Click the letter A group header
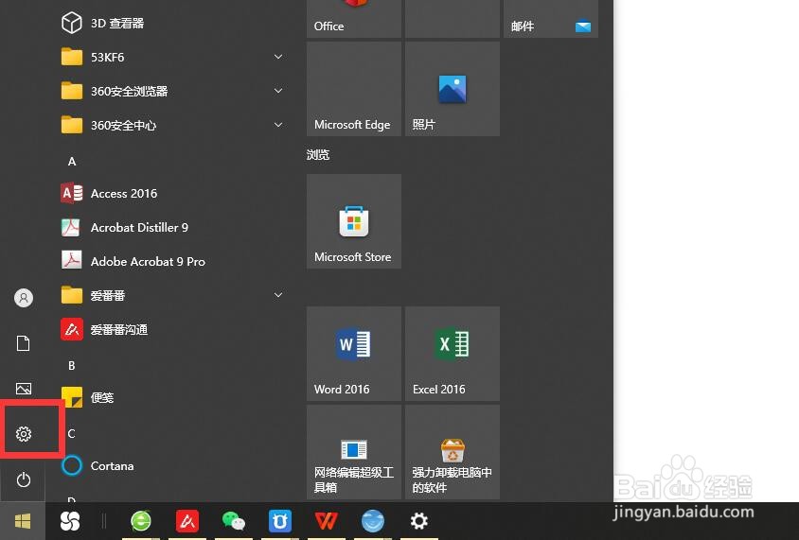The image size is (799, 540). point(72,162)
